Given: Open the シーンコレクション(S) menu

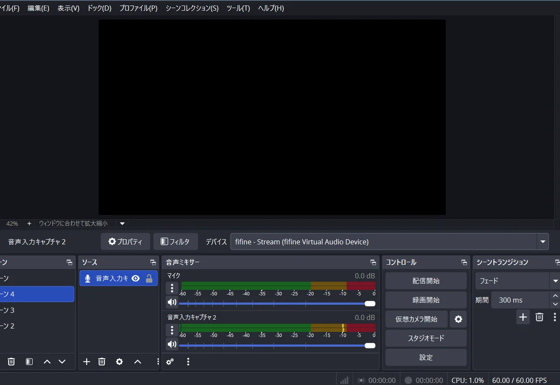Looking at the screenshot, I should pos(192,8).
